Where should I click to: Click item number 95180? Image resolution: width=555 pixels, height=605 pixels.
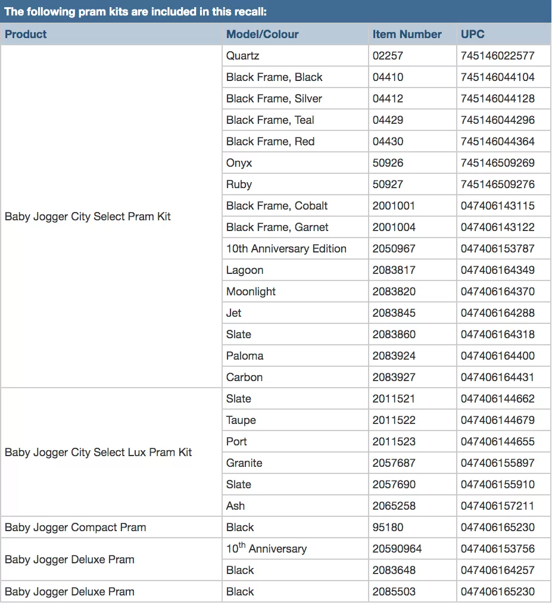[413, 527]
